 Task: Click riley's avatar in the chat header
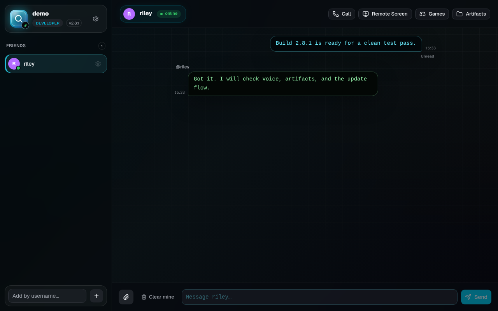coord(129,14)
